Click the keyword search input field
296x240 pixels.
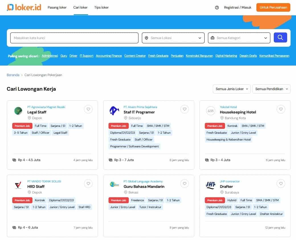click(74, 37)
